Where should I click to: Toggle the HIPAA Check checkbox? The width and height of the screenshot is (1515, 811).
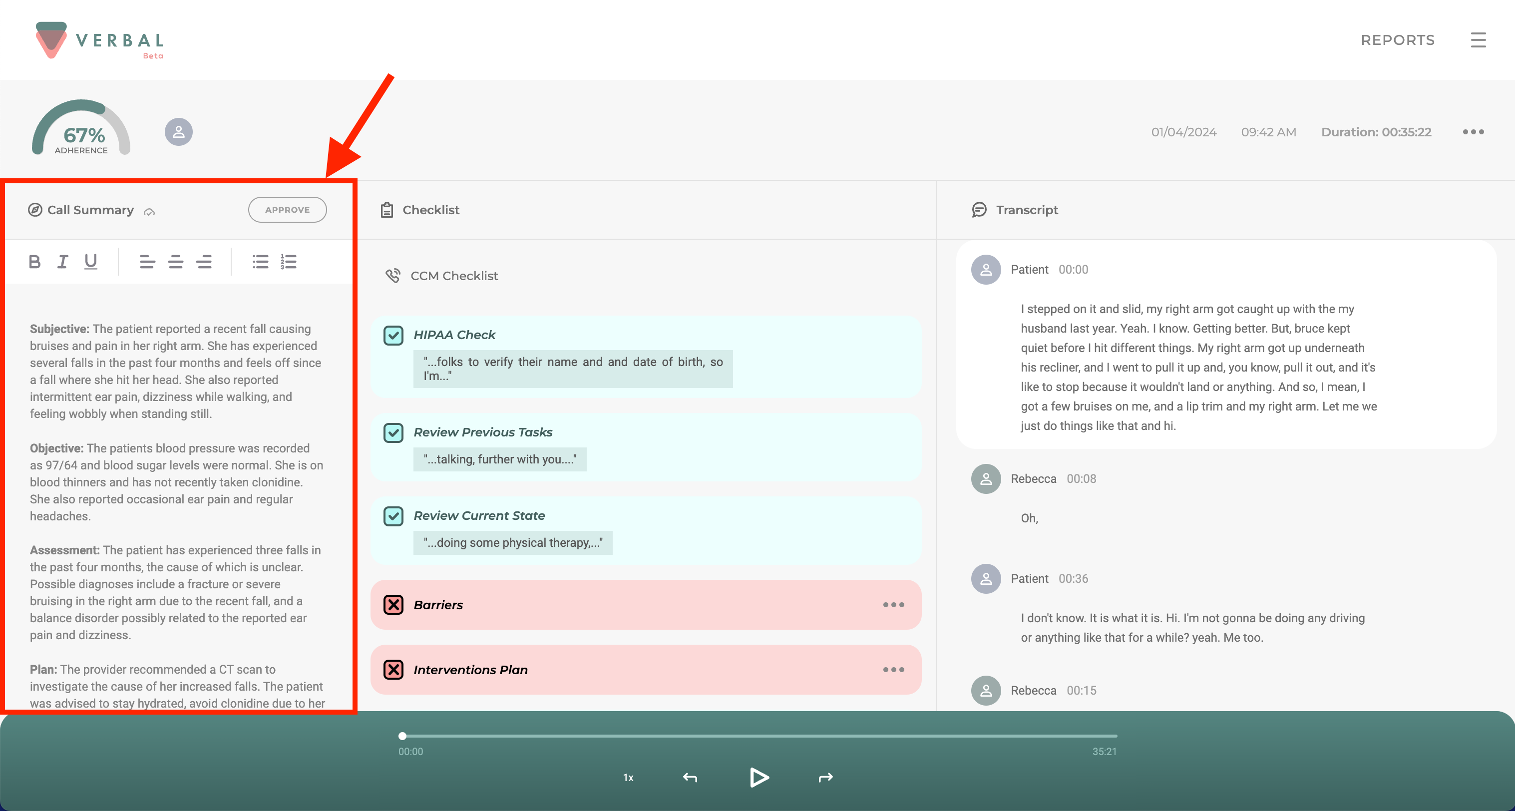[393, 335]
